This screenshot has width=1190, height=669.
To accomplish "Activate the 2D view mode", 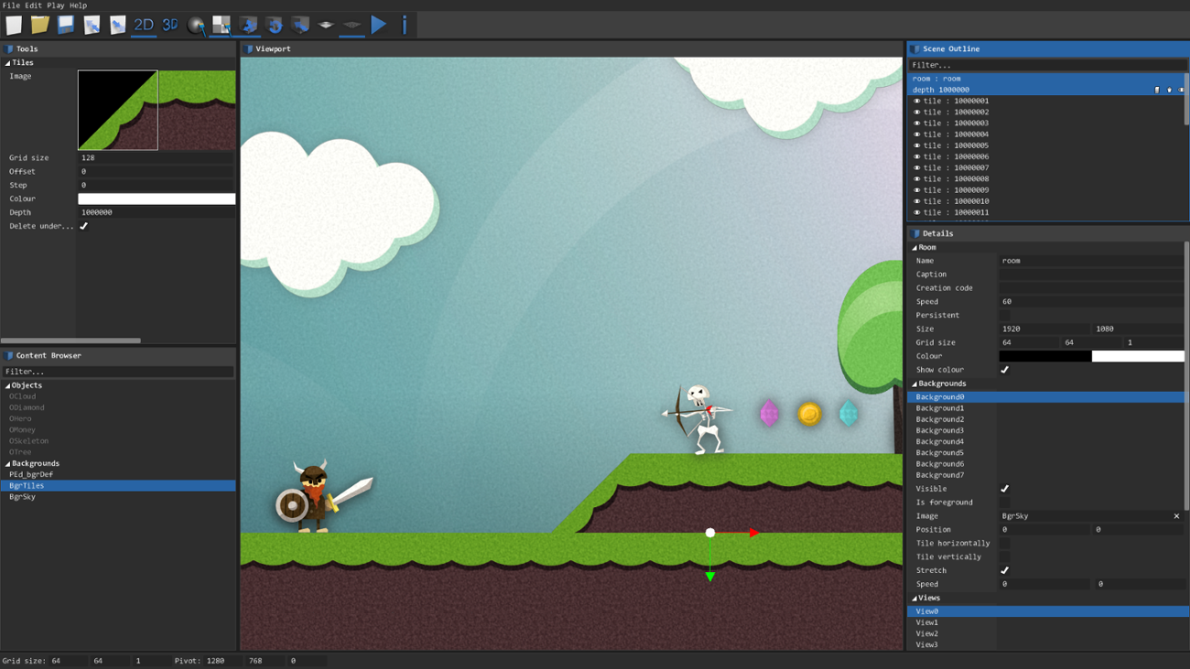I will pyautogui.click(x=142, y=25).
